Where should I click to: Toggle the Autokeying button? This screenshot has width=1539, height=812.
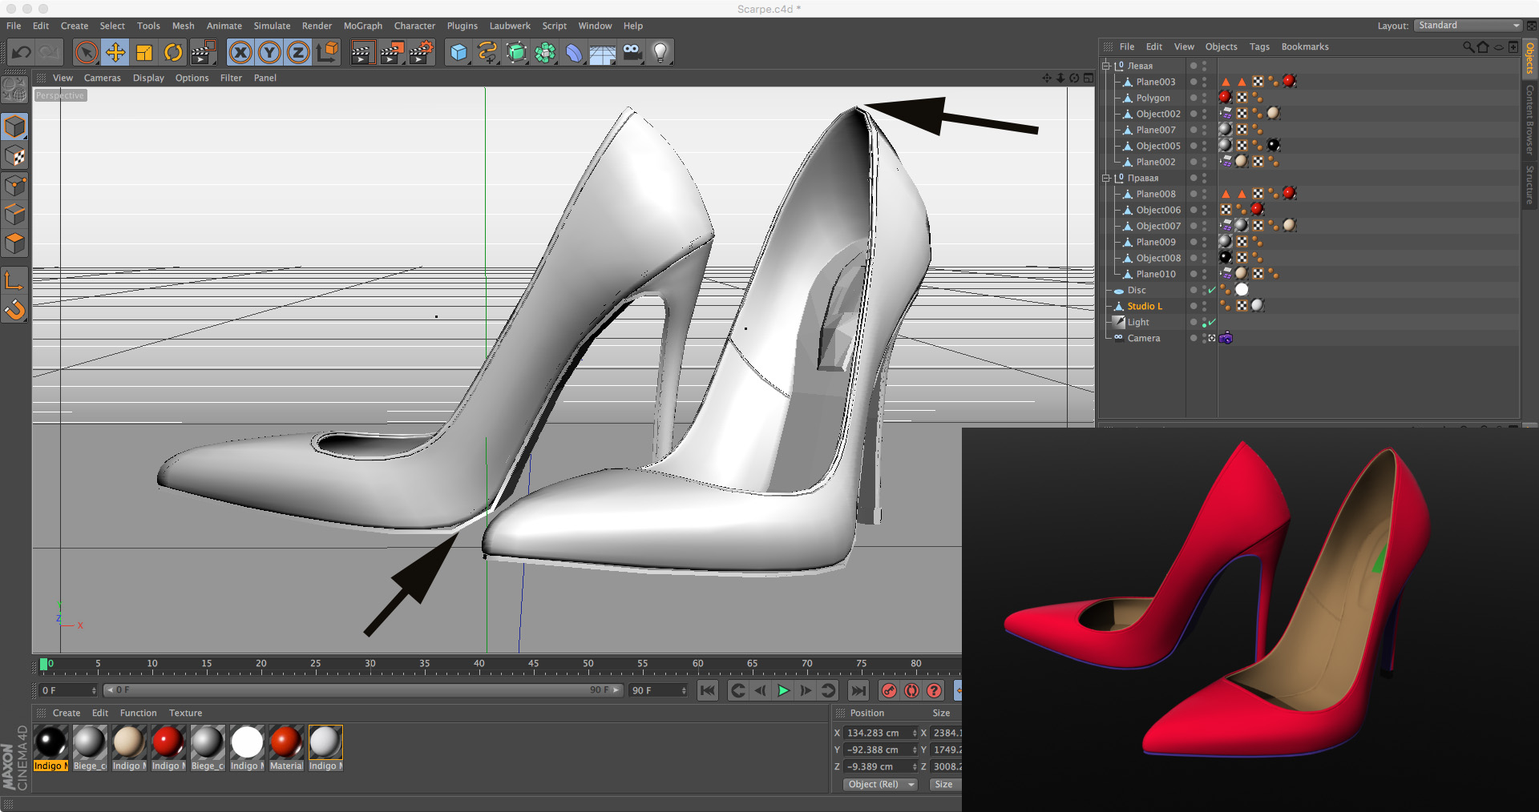click(911, 690)
